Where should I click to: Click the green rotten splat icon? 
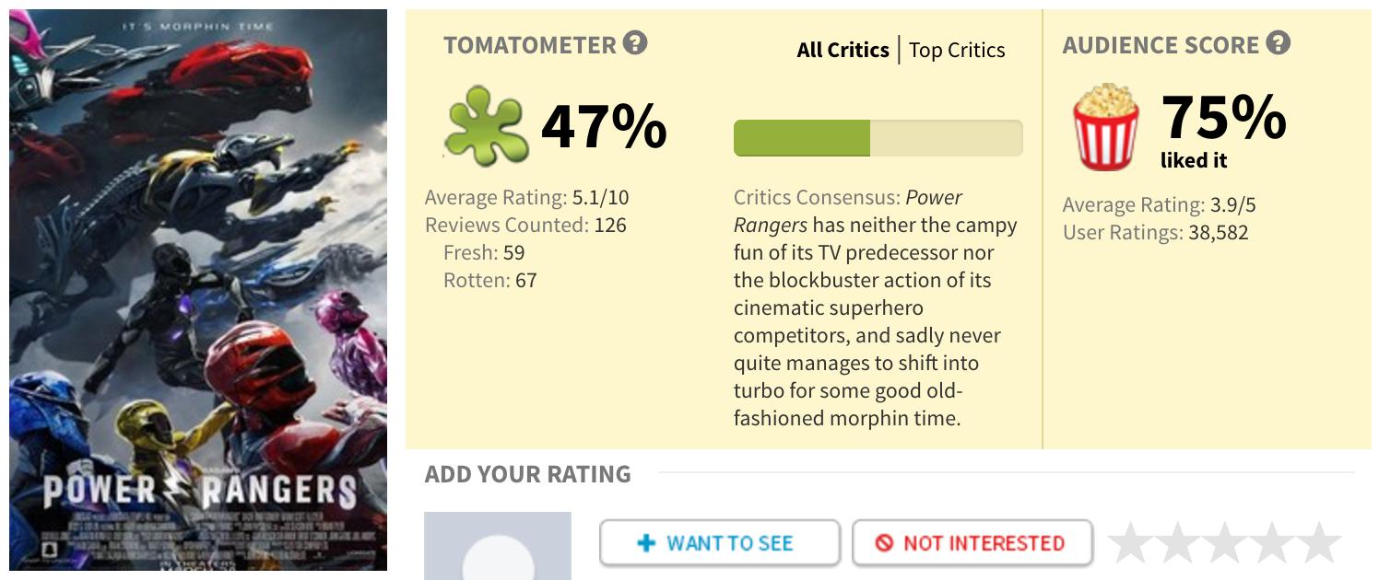click(485, 126)
